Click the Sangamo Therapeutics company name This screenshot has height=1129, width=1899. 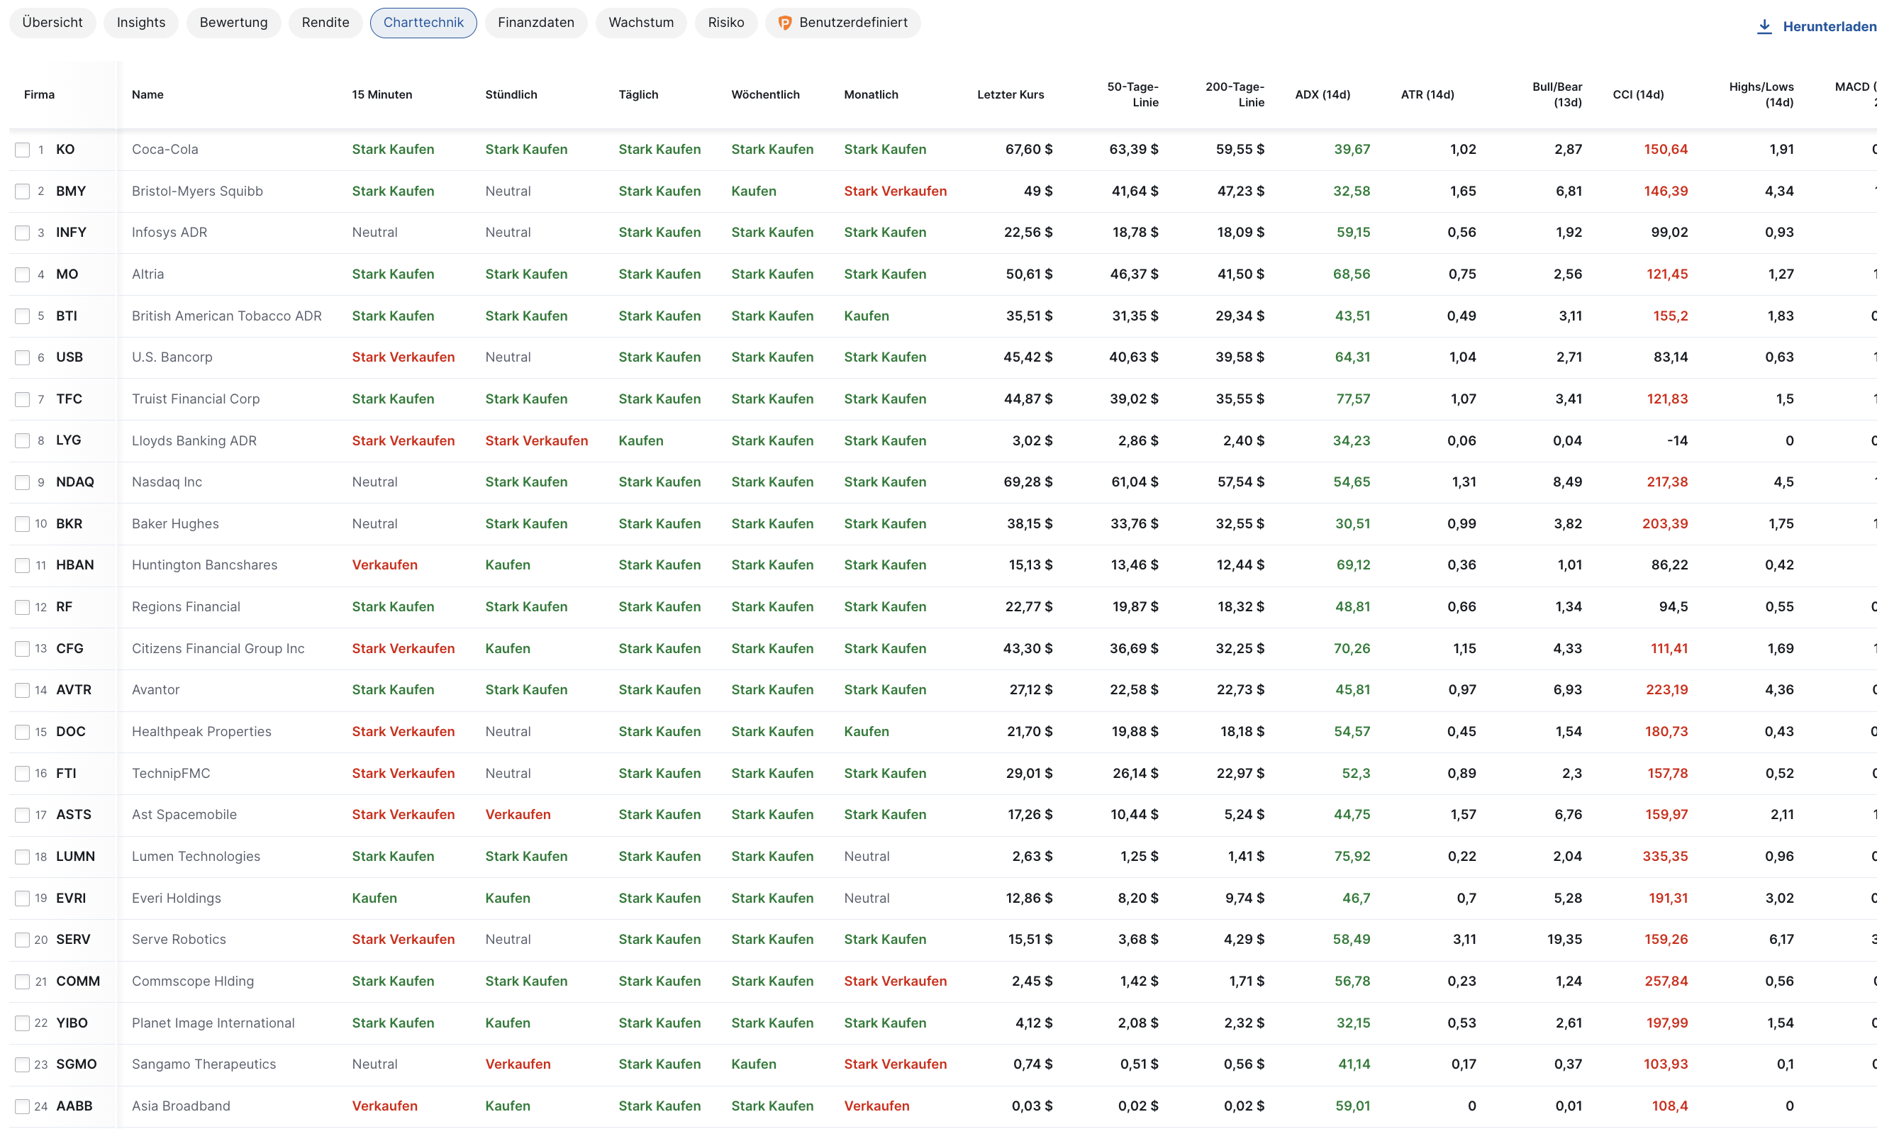pyautogui.click(x=204, y=1064)
